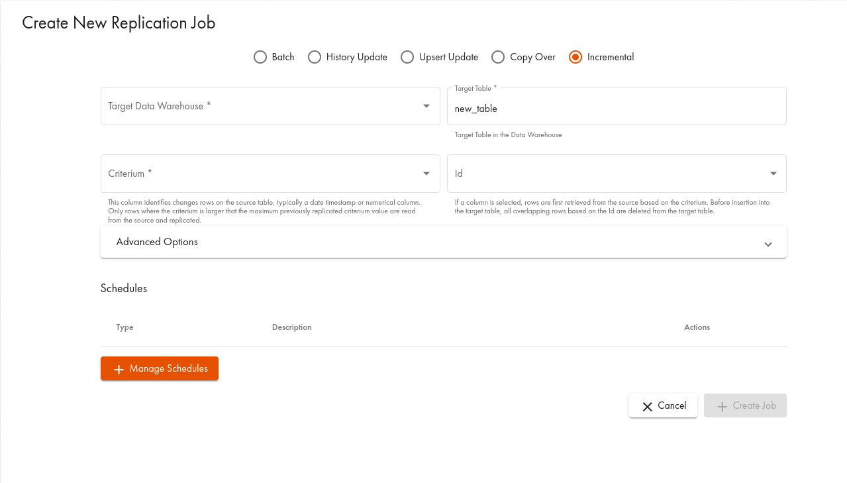Click the dropdown arrow on Target Data Warehouse
The width and height of the screenshot is (847, 483).
click(426, 106)
